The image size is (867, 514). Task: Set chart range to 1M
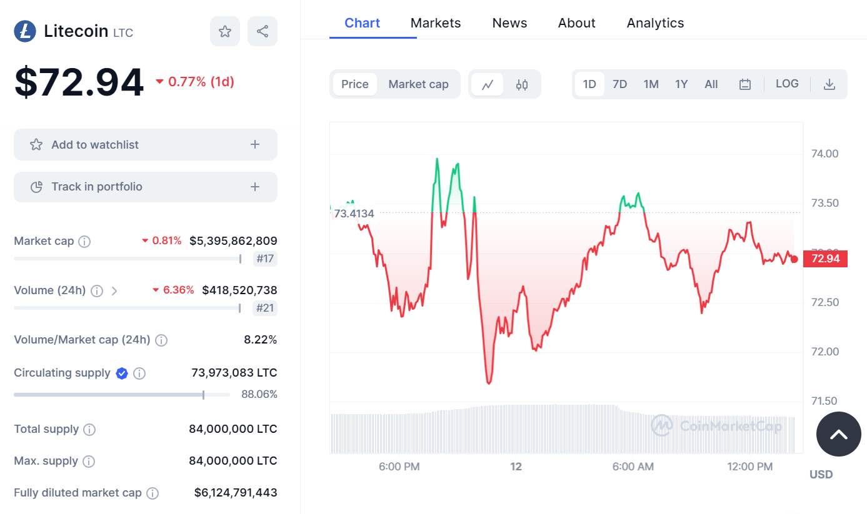[x=651, y=84]
